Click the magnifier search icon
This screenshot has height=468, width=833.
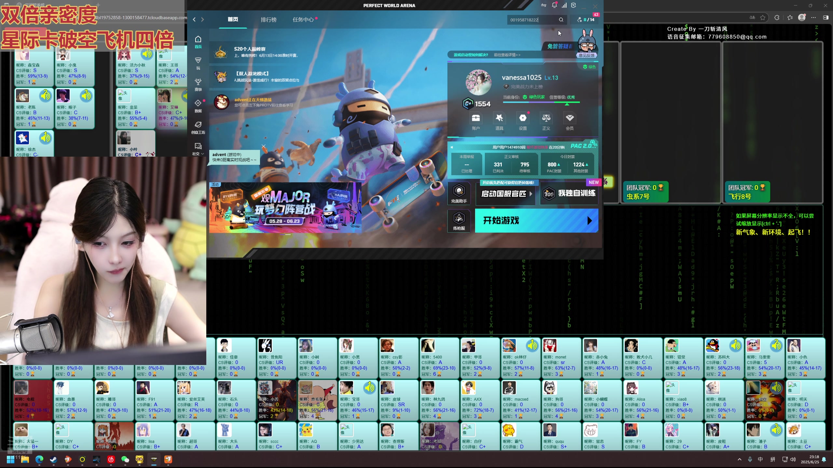coord(561,20)
